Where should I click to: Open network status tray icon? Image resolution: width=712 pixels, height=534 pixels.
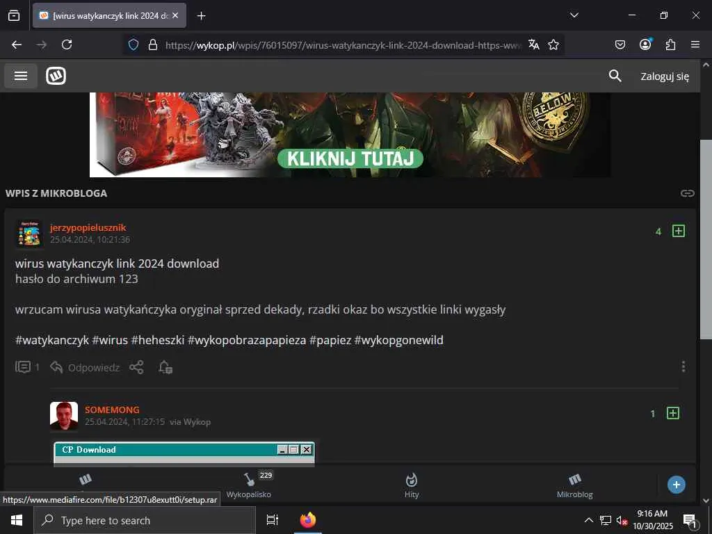coord(606,520)
